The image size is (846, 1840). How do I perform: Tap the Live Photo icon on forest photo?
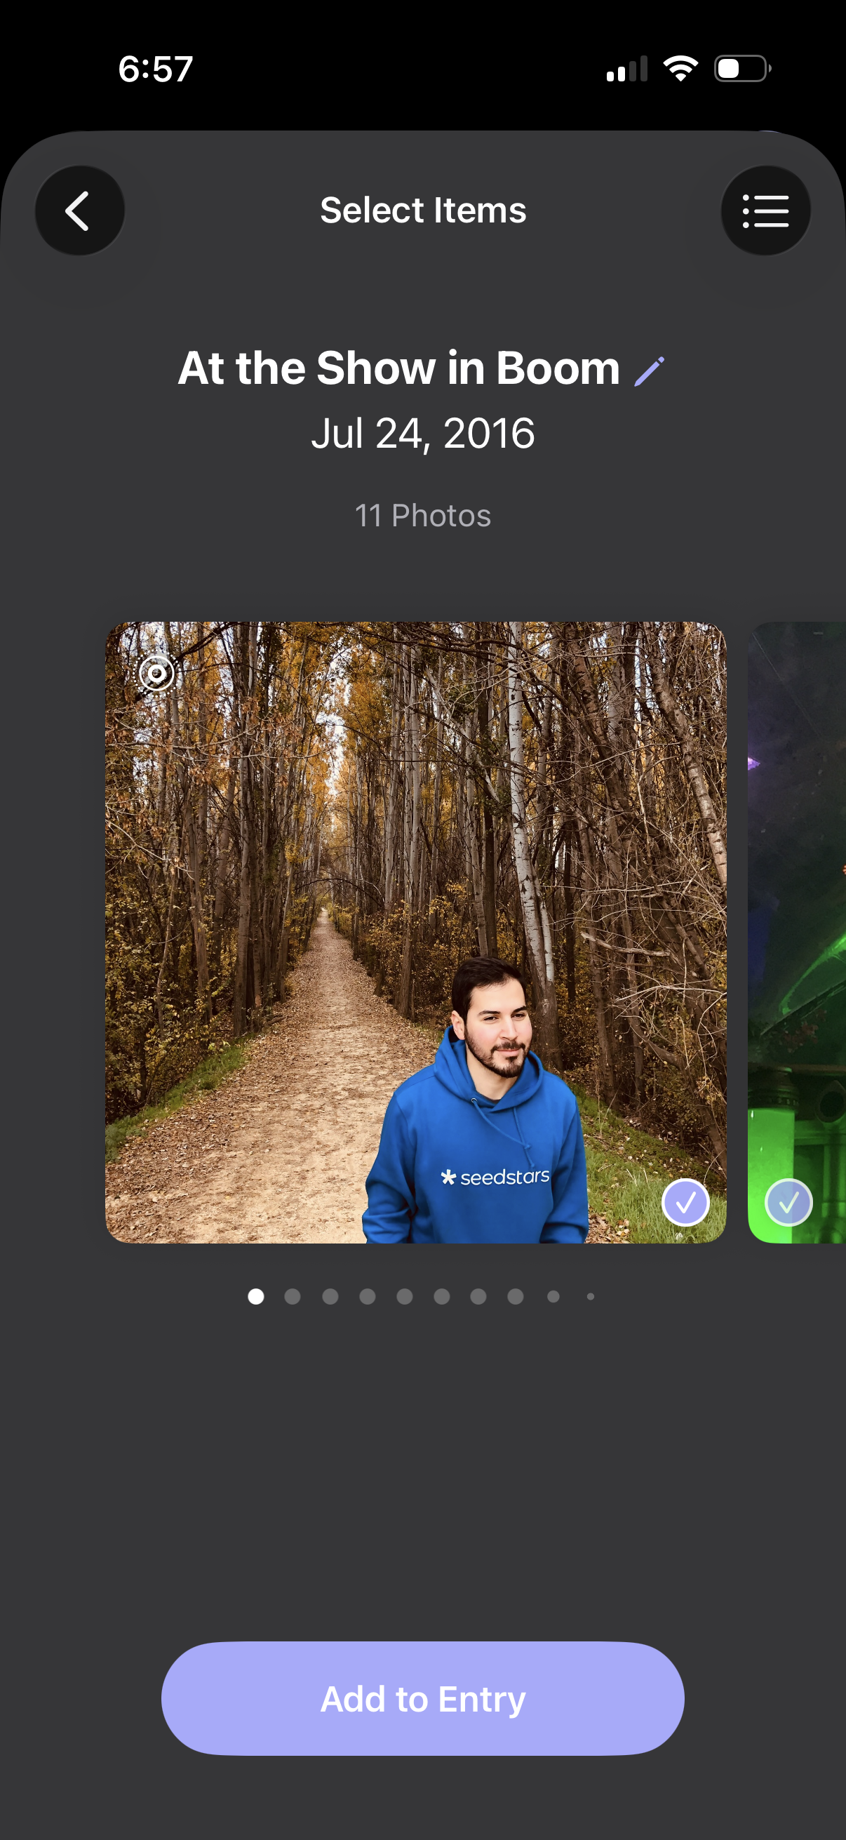pos(156,672)
